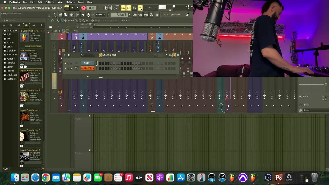This screenshot has height=185, width=329.
Task: Click the Opt modifier button
Action: (x=146, y=15)
